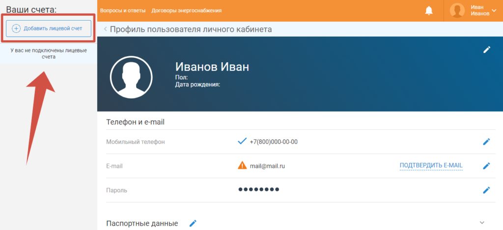Click the verified phone checkmark icon
503x230 pixels.
pos(242,141)
